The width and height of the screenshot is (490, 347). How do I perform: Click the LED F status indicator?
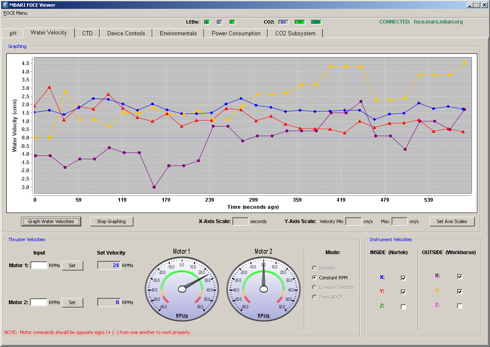tap(232, 22)
